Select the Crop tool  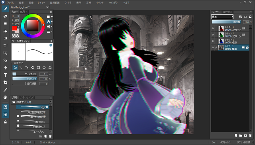5,82
